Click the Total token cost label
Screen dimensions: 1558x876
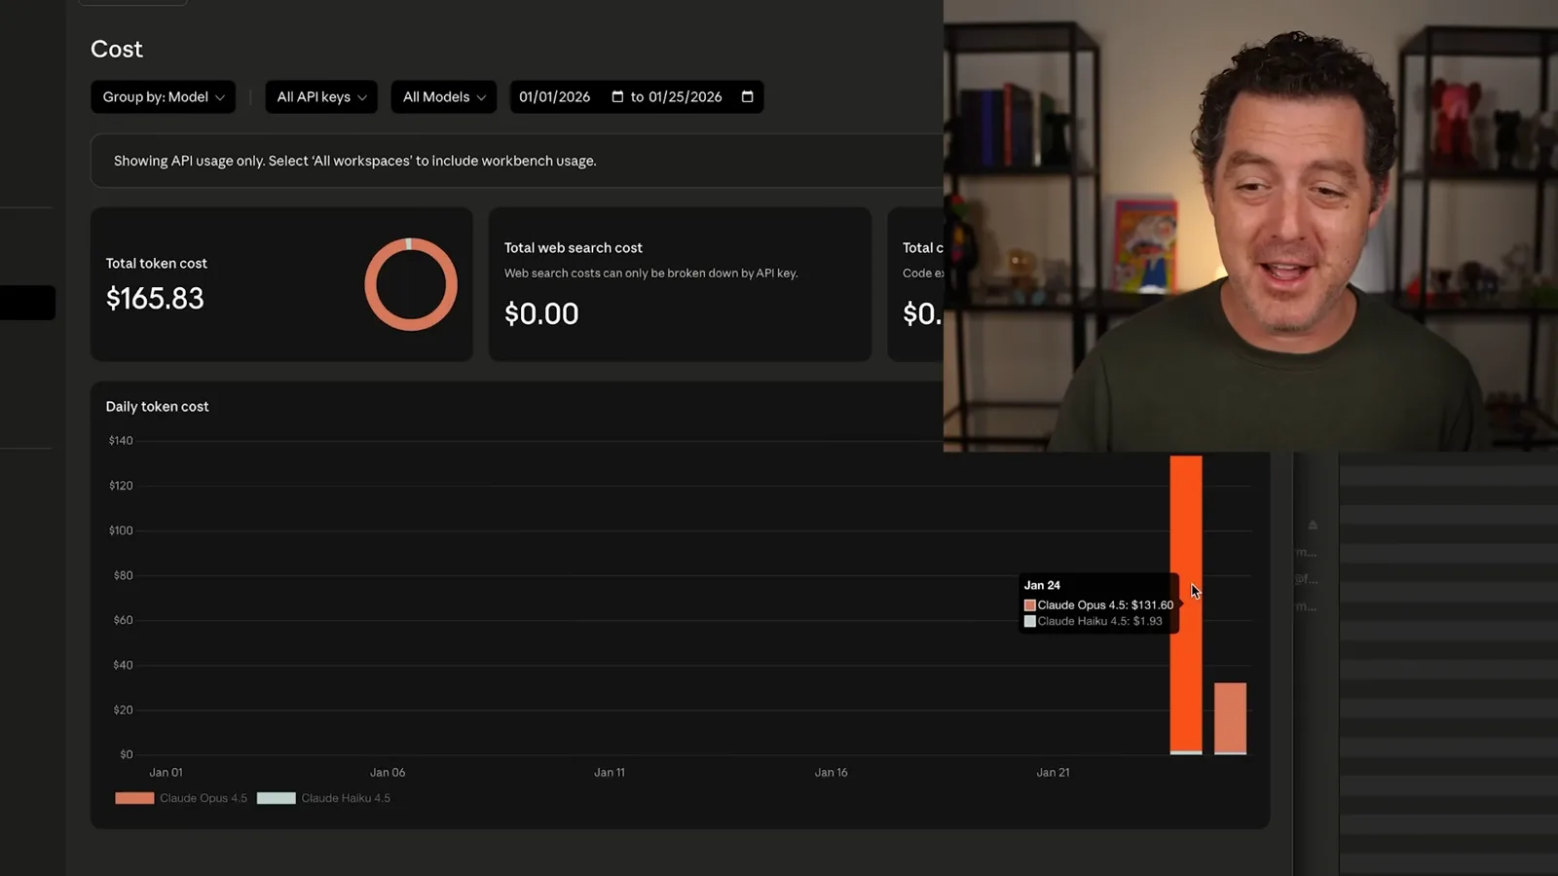(156, 263)
